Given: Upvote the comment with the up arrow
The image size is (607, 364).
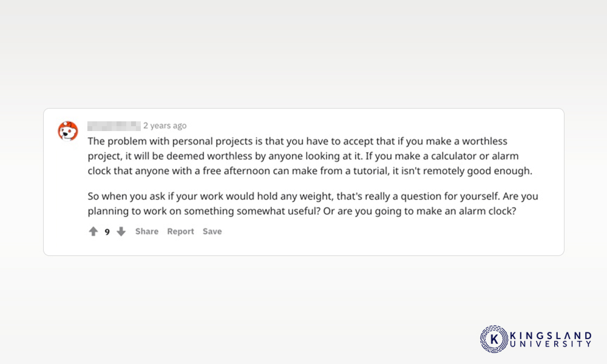Looking at the screenshot, I should coord(93,231).
